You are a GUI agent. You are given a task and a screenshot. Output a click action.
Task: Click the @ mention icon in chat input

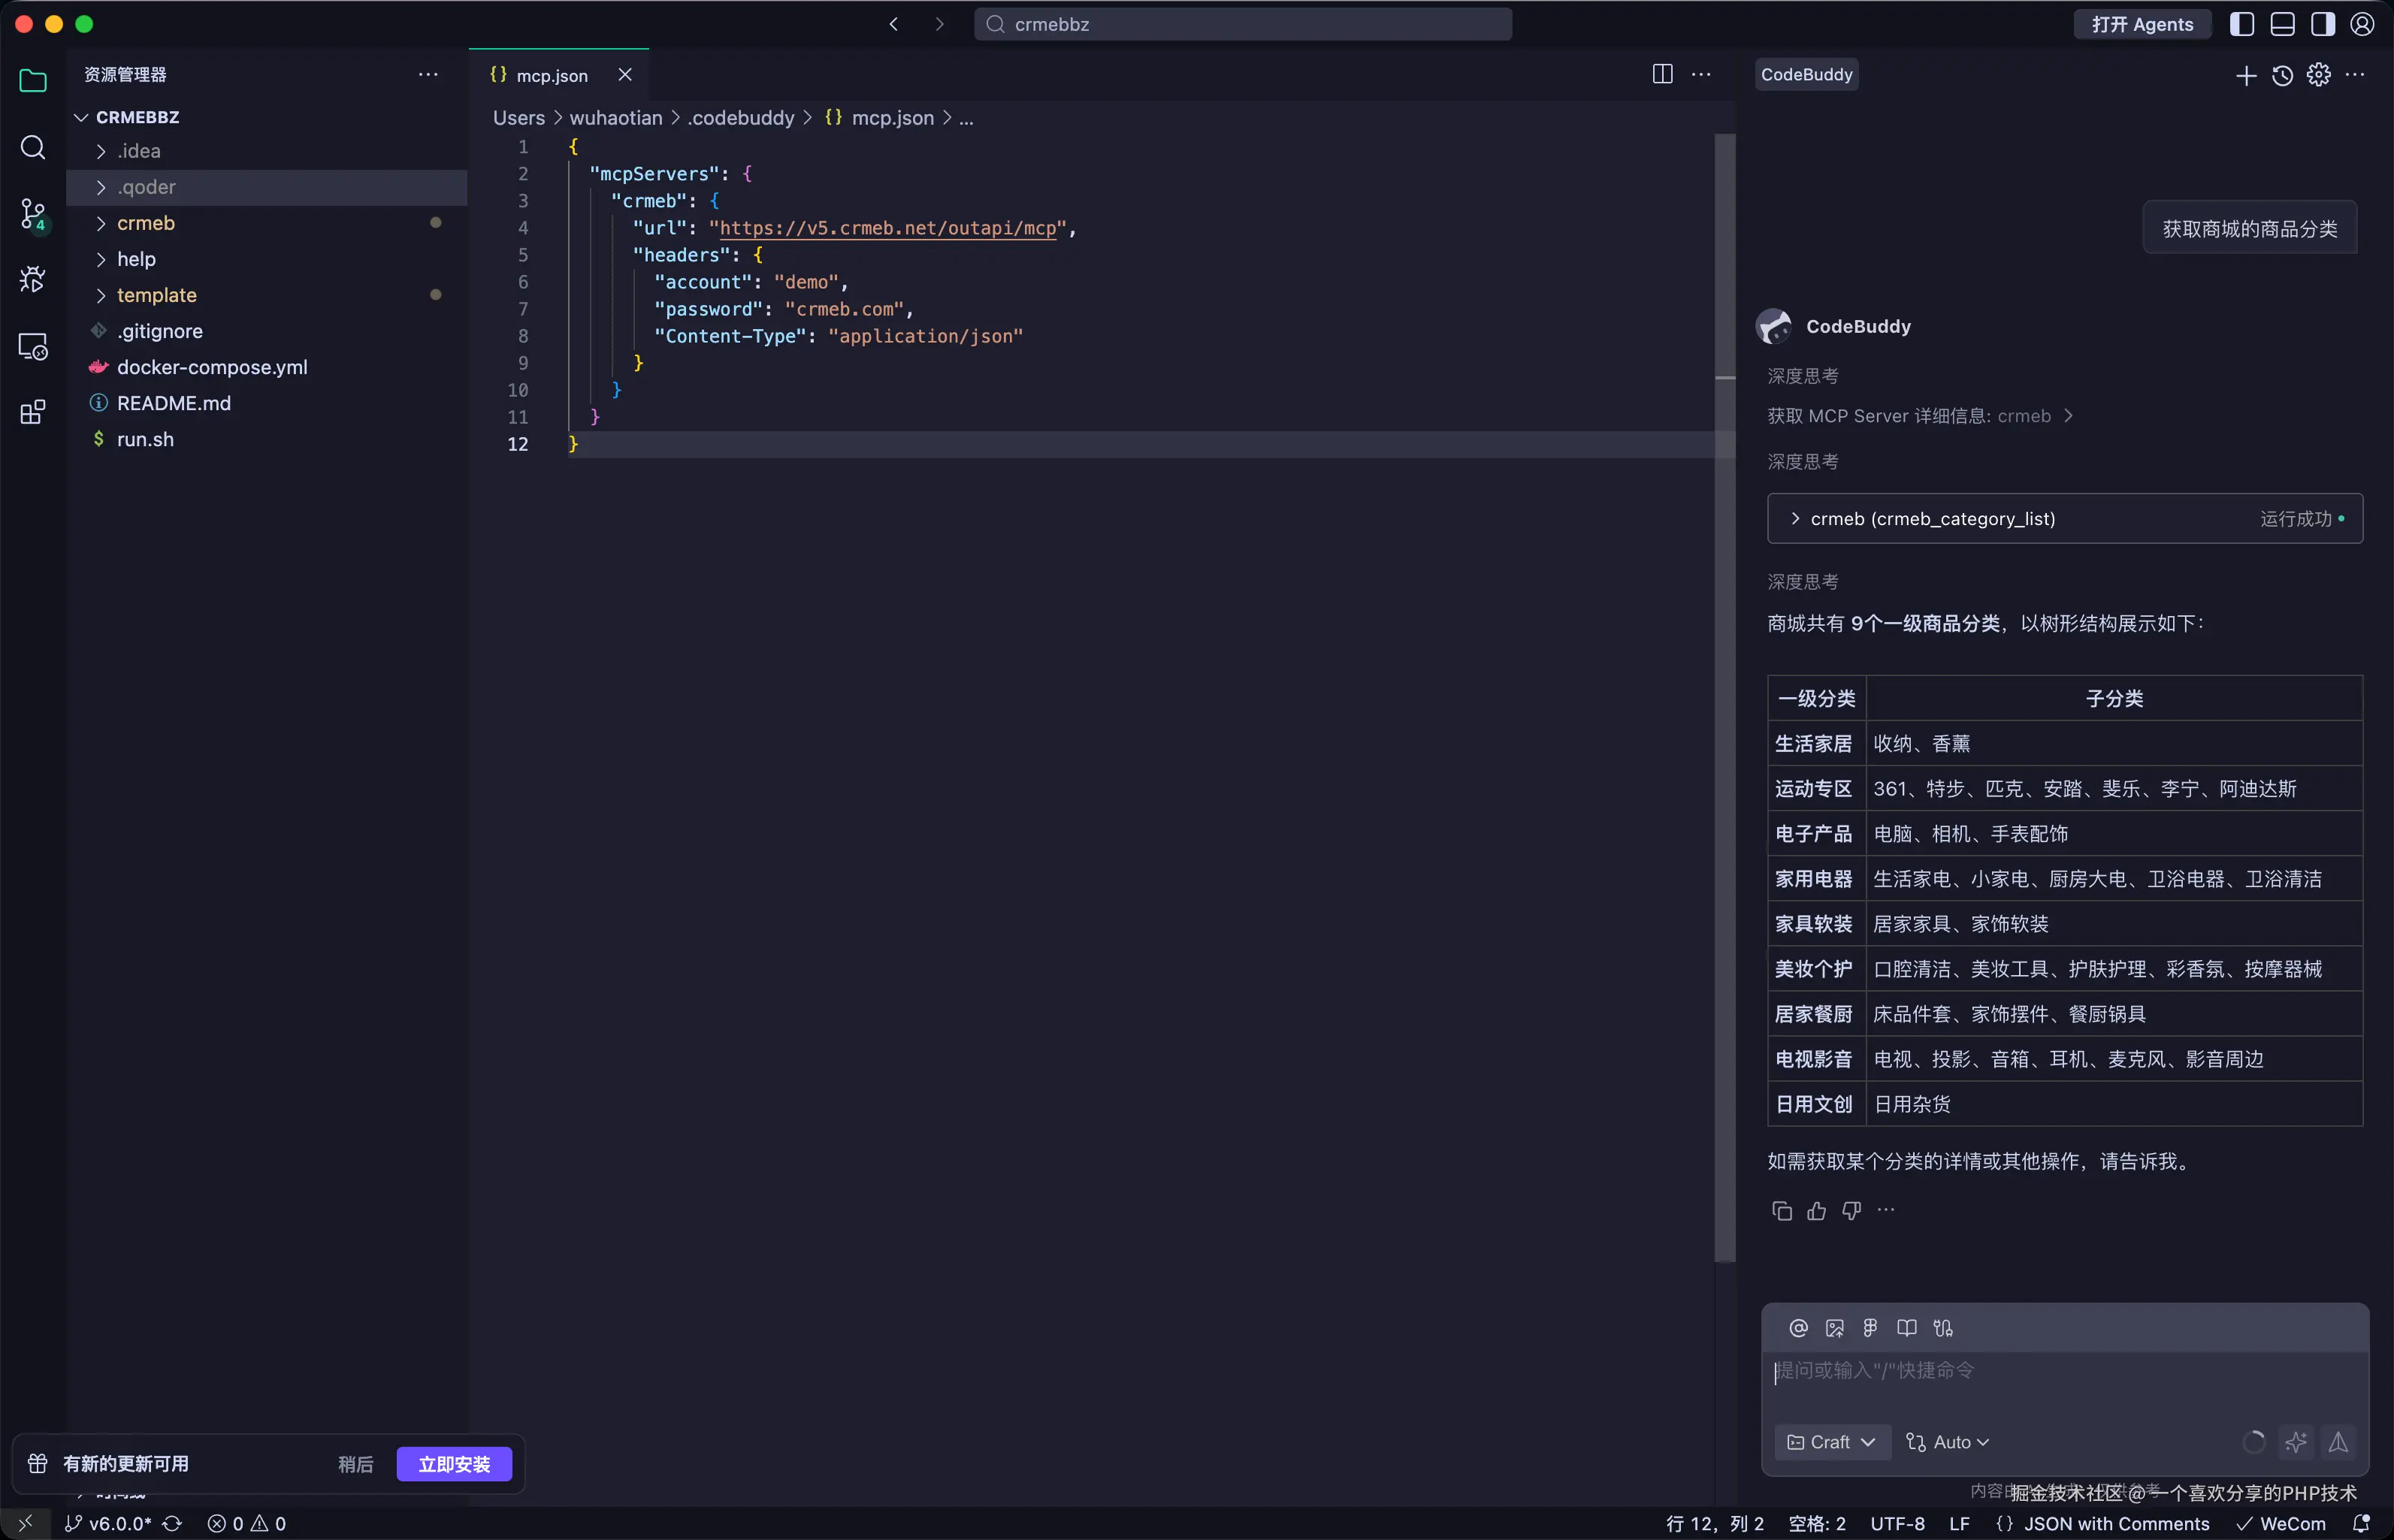pos(1798,1328)
